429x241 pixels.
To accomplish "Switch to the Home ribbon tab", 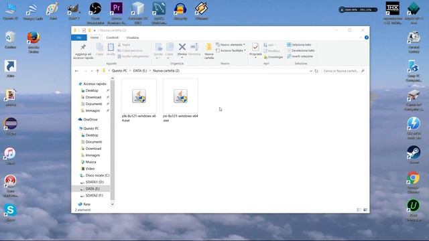I will click(95, 37).
